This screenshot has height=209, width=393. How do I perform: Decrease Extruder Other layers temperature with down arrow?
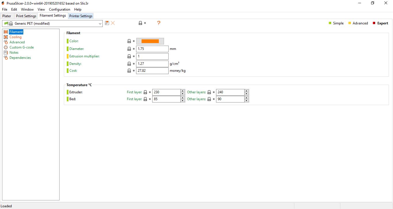247,94
